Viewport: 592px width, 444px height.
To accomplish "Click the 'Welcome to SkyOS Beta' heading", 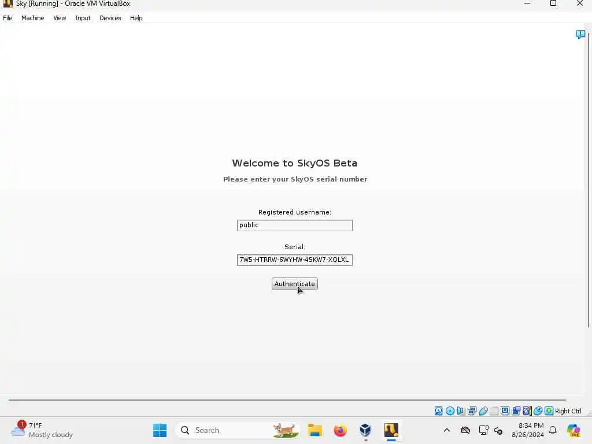I will pos(294,163).
